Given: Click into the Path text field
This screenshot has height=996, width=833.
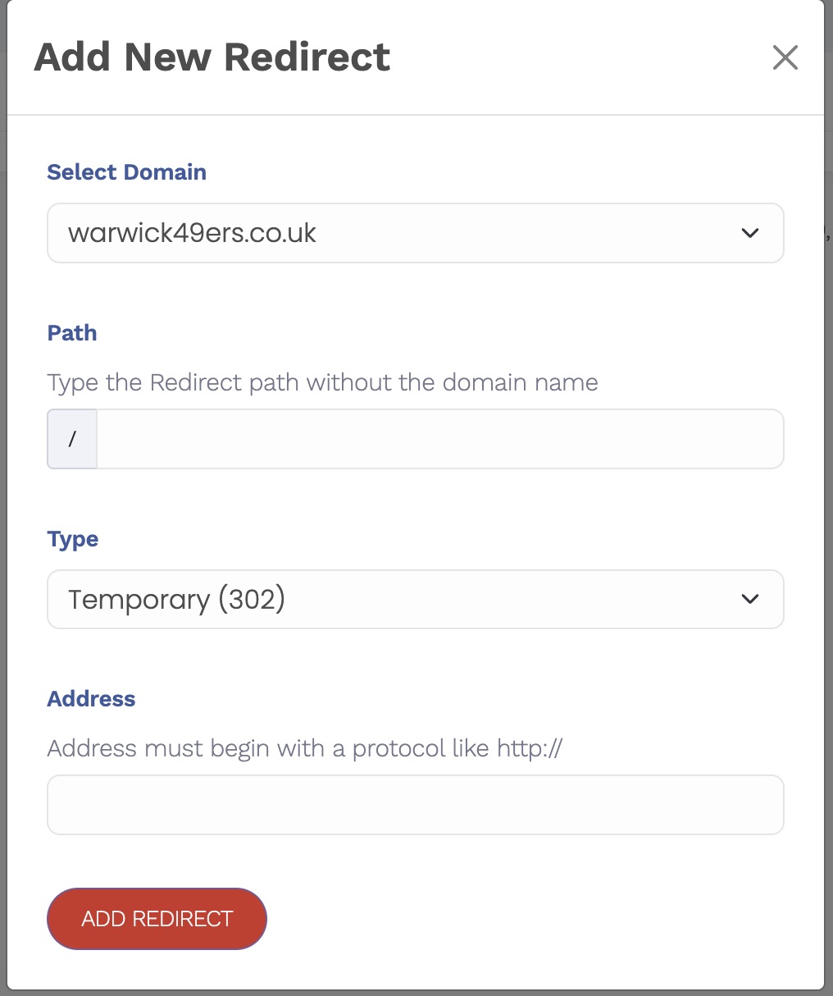Looking at the screenshot, I should [x=439, y=439].
